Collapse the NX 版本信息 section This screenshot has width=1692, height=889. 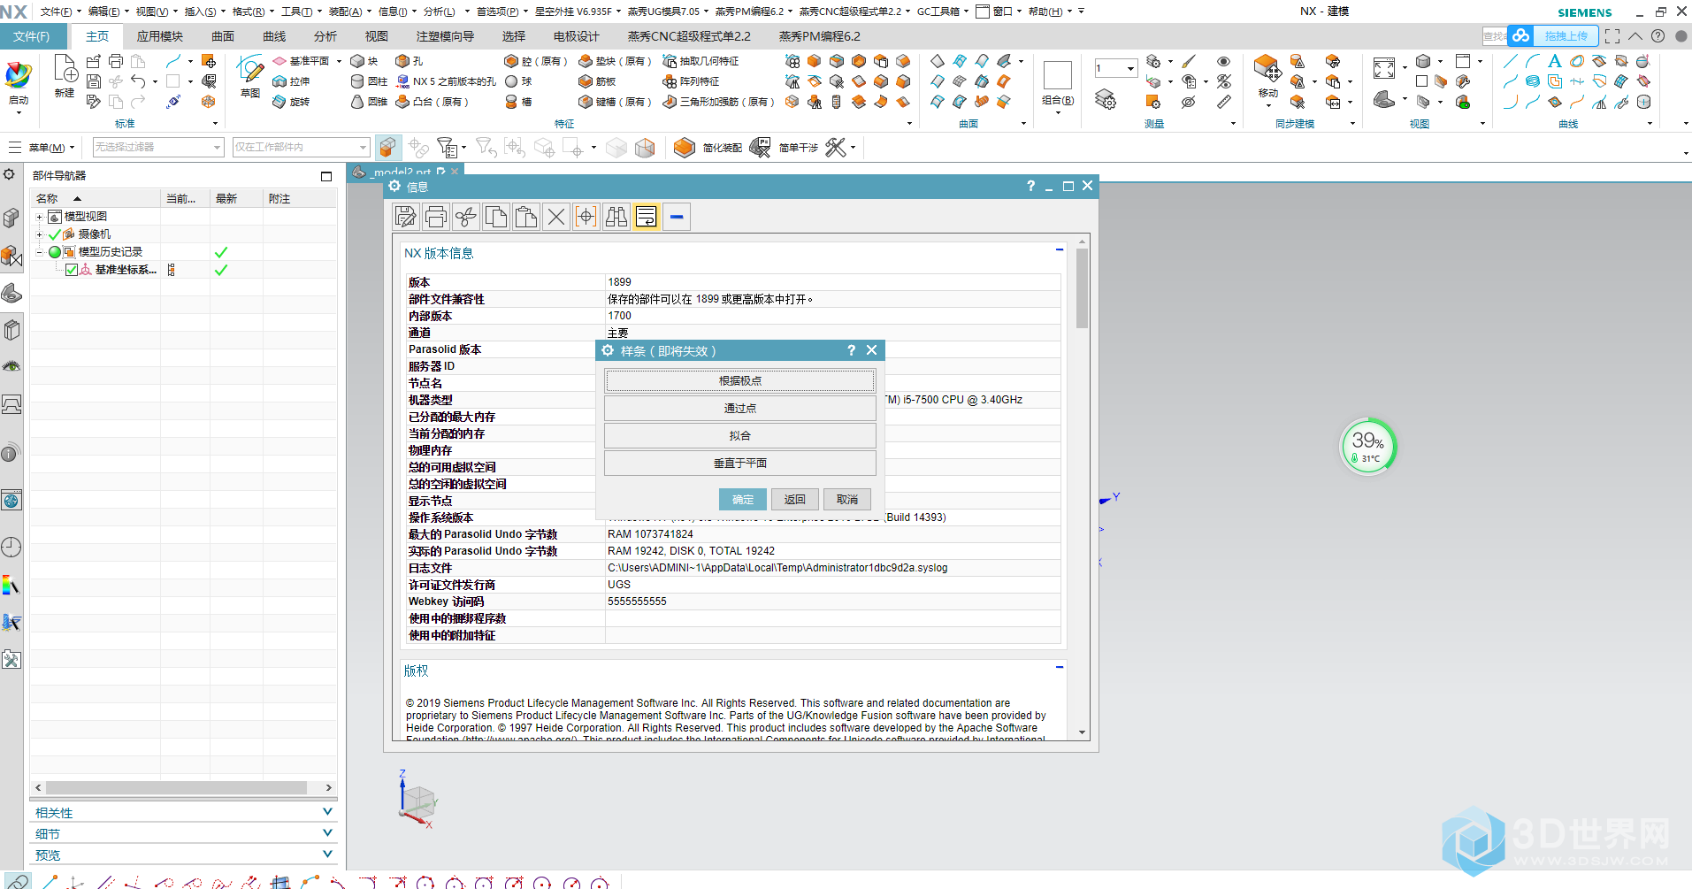pyautogui.click(x=1059, y=250)
